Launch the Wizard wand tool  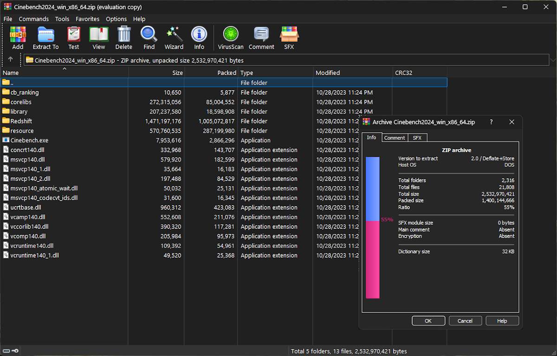(x=174, y=38)
